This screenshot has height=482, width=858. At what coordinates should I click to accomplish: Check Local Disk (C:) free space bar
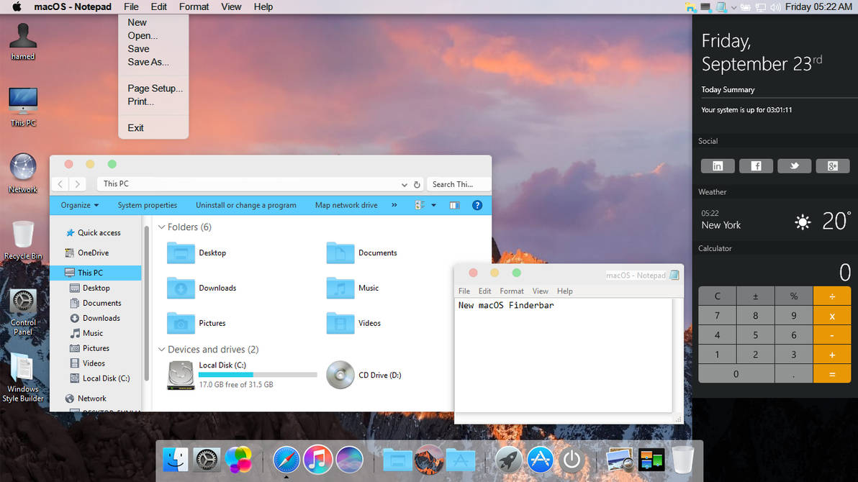pyautogui.click(x=257, y=374)
